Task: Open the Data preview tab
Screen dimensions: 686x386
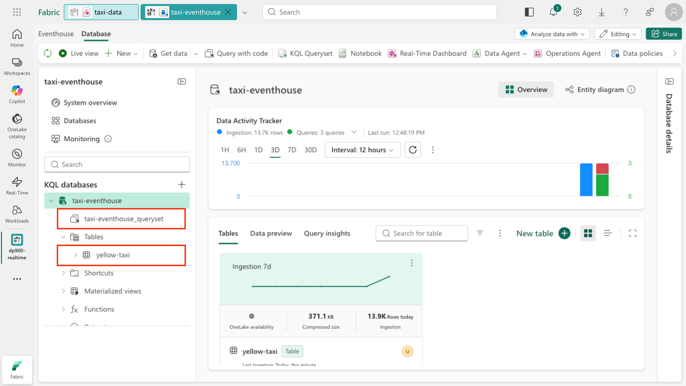Action: click(271, 233)
